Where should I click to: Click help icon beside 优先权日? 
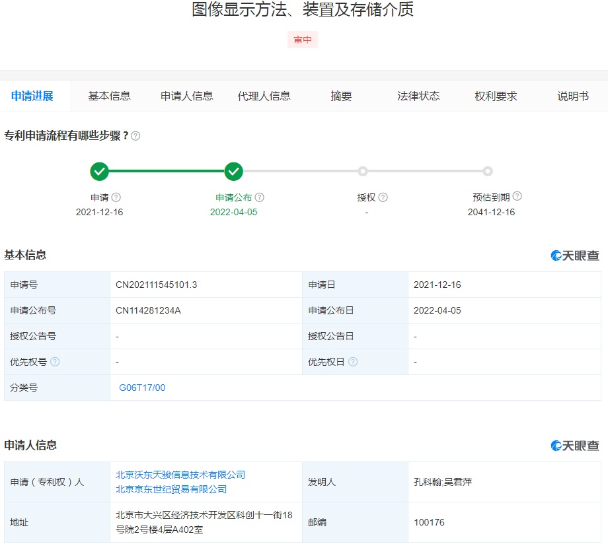[x=353, y=362]
